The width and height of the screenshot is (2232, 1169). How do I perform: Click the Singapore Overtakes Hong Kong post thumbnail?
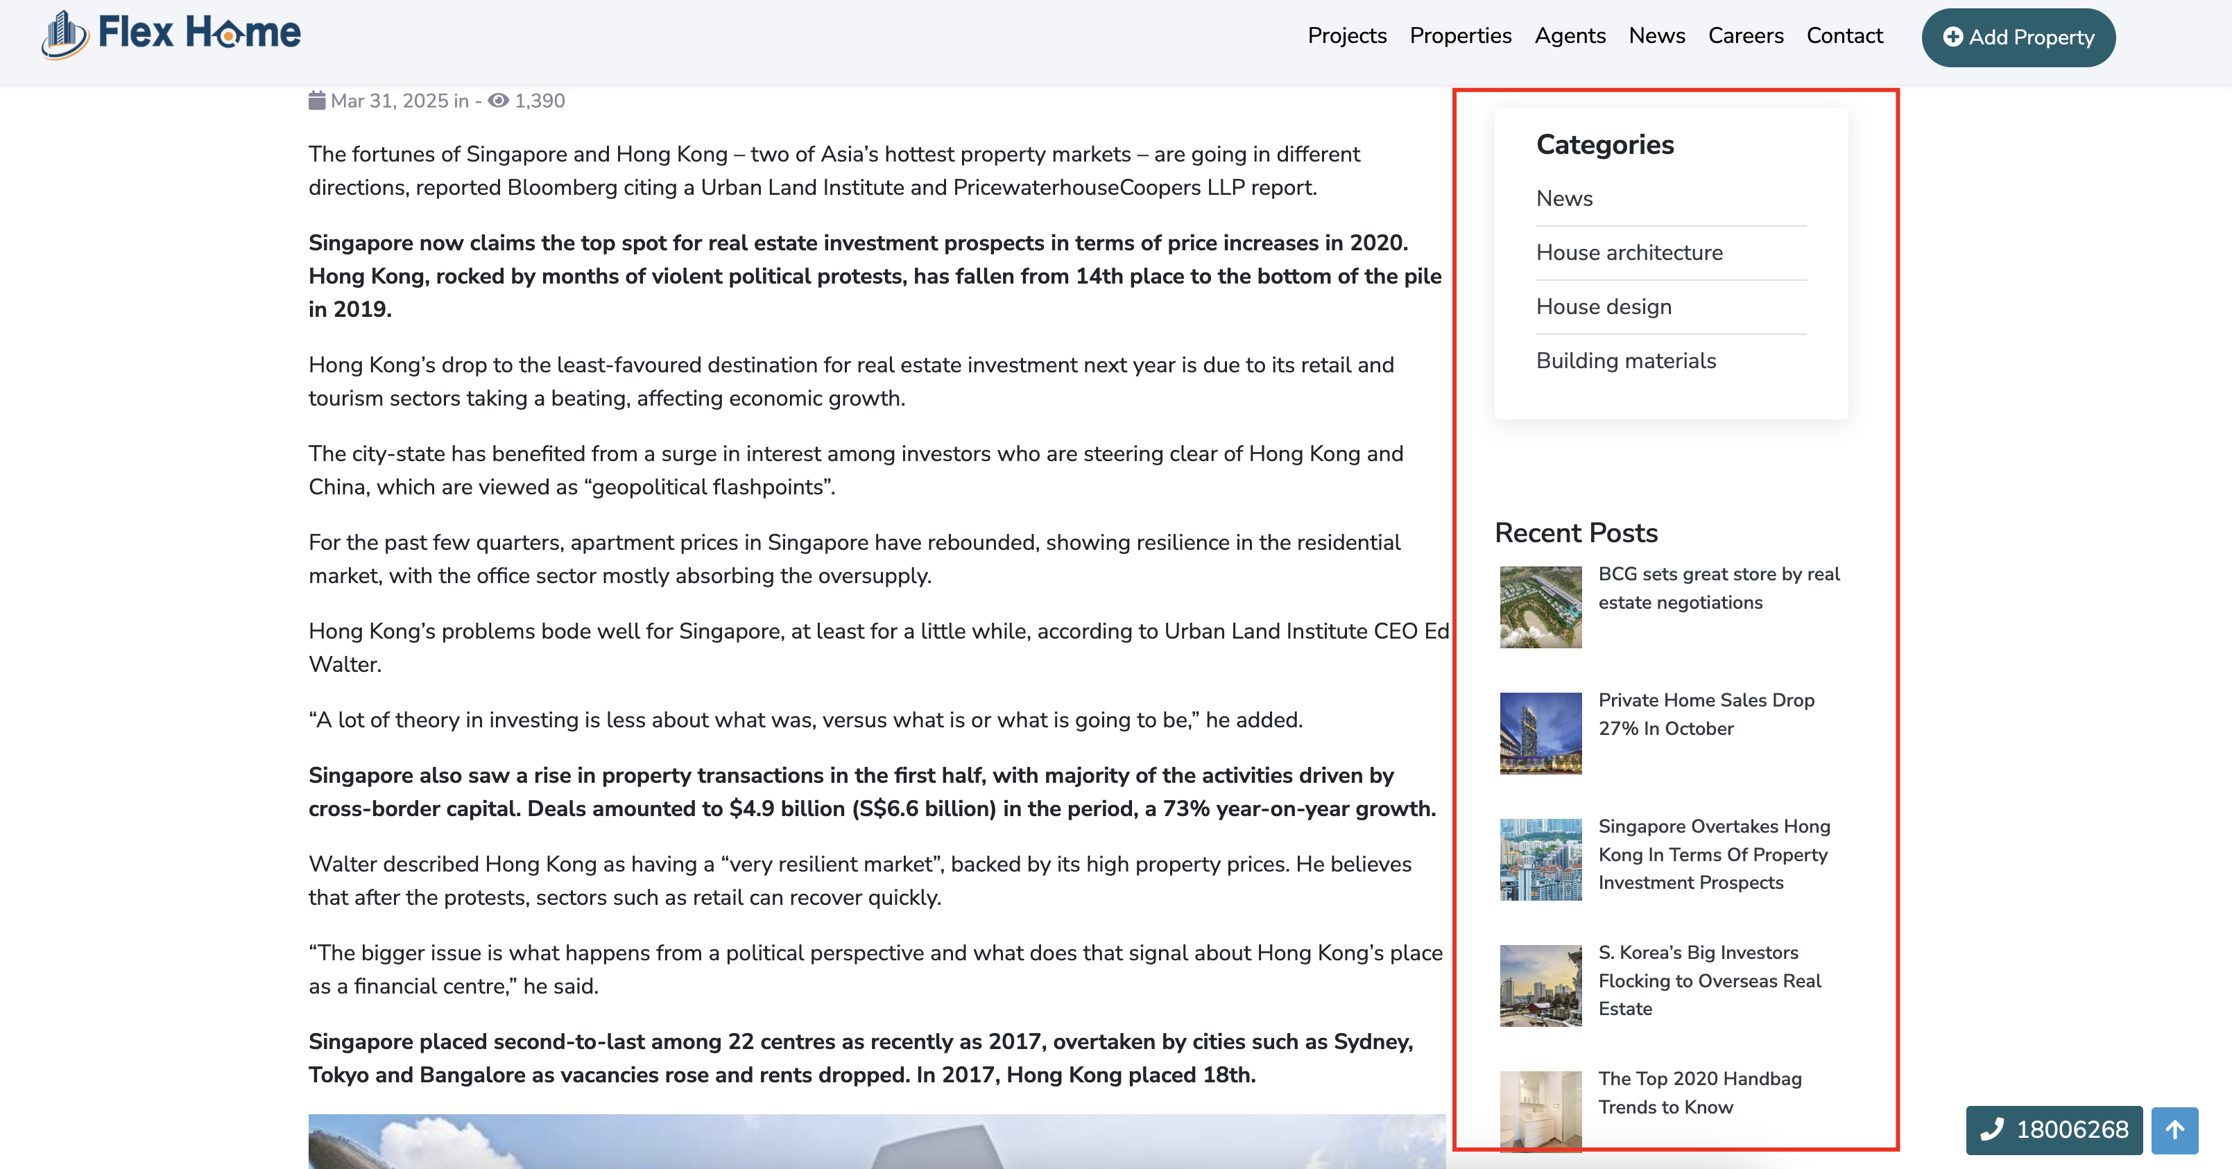[x=1540, y=859]
